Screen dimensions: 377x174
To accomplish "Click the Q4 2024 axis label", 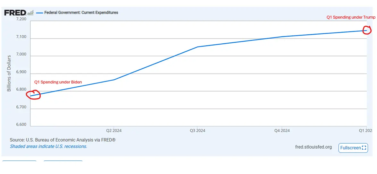I will pos(282,131).
